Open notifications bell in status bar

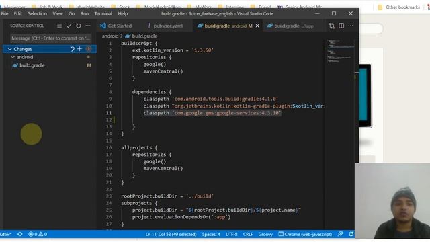coord(351,234)
